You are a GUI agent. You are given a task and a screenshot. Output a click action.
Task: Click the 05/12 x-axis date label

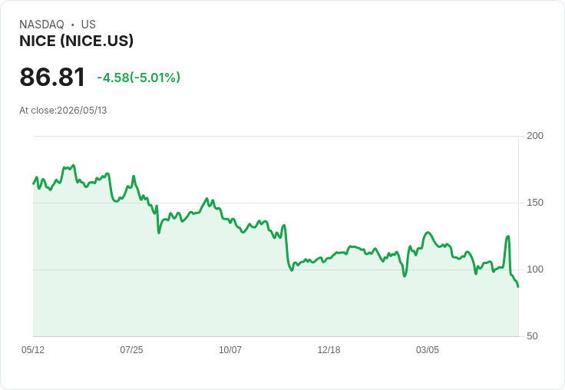[x=33, y=349]
